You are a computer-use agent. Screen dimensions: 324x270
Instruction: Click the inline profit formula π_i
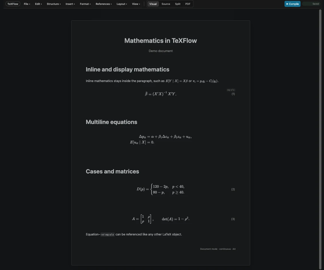tap(206, 81)
